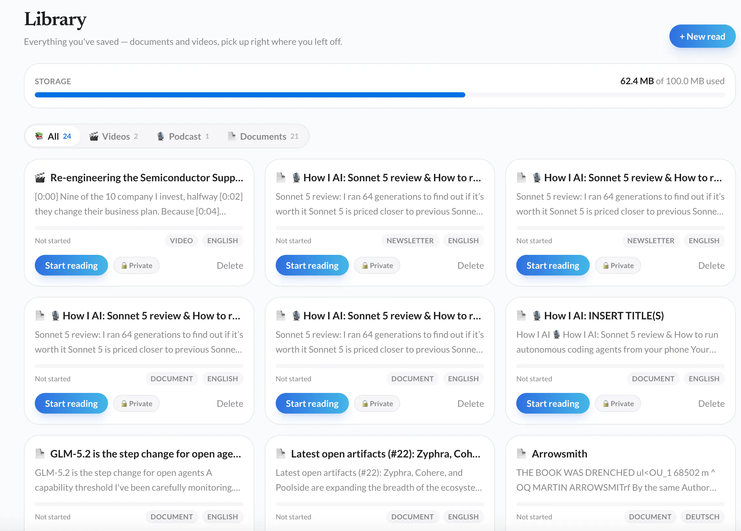Click the microphone icon in the Podcast tab
741x531 pixels.
[x=160, y=136]
